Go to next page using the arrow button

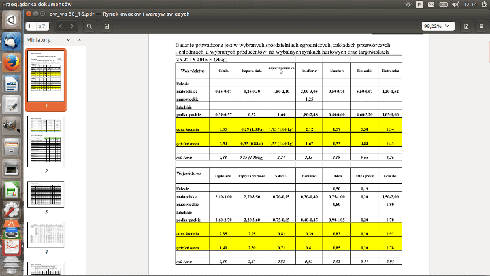pyautogui.click(x=73, y=26)
